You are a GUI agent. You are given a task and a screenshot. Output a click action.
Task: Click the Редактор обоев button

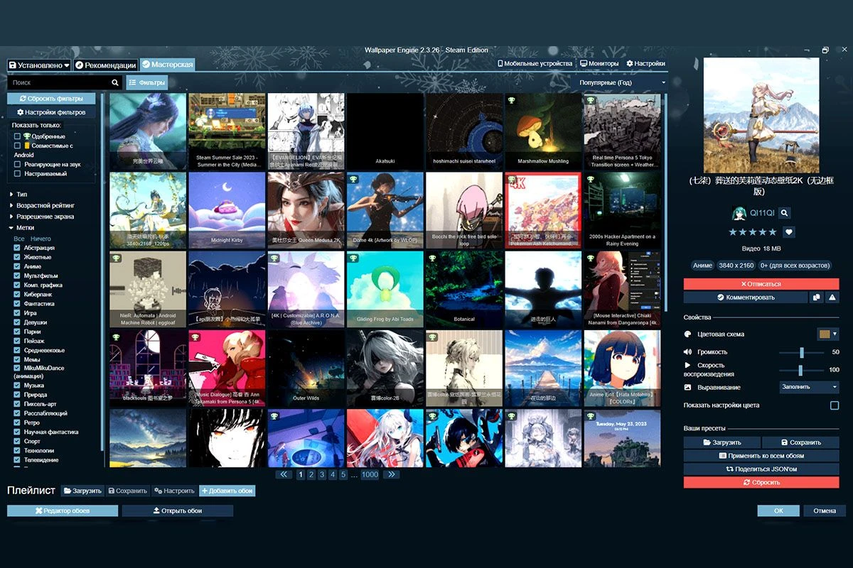[63, 510]
